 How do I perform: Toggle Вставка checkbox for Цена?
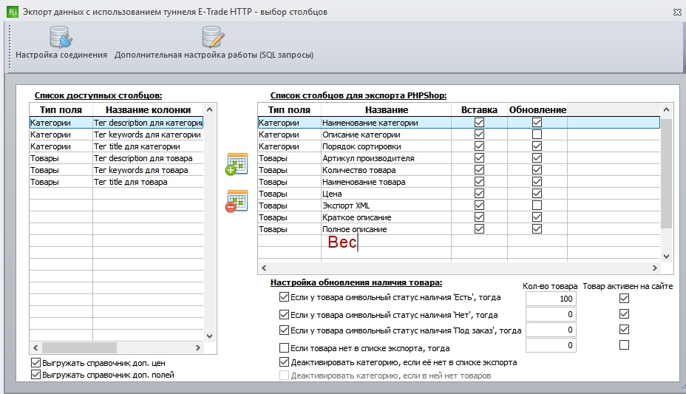[x=479, y=193]
